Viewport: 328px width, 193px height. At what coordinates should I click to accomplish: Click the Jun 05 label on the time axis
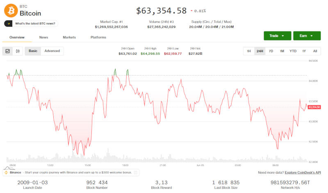click(x=200, y=165)
